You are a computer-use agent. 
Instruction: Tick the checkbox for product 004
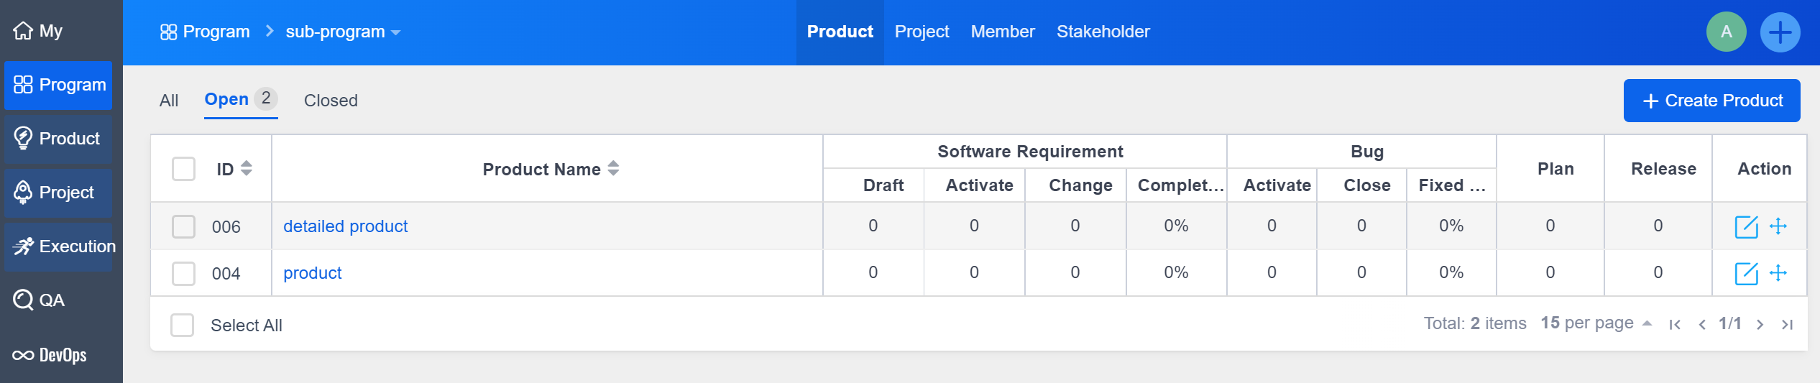(x=183, y=273)
